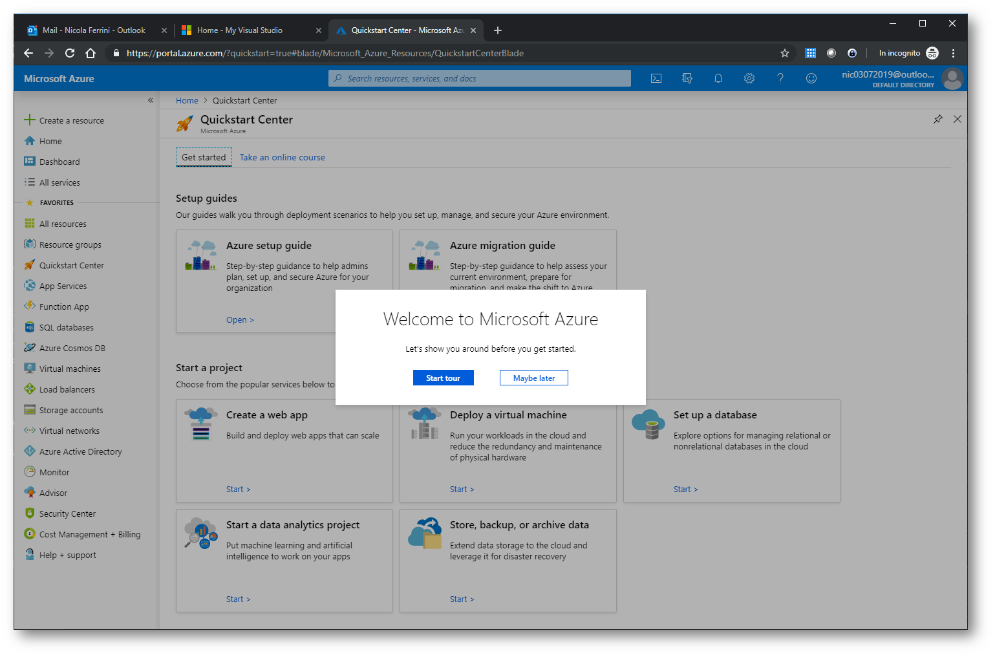The height and width of the screenshot is (657, 995).
Task: Start the Create a web app project
Action: [238, 490]
